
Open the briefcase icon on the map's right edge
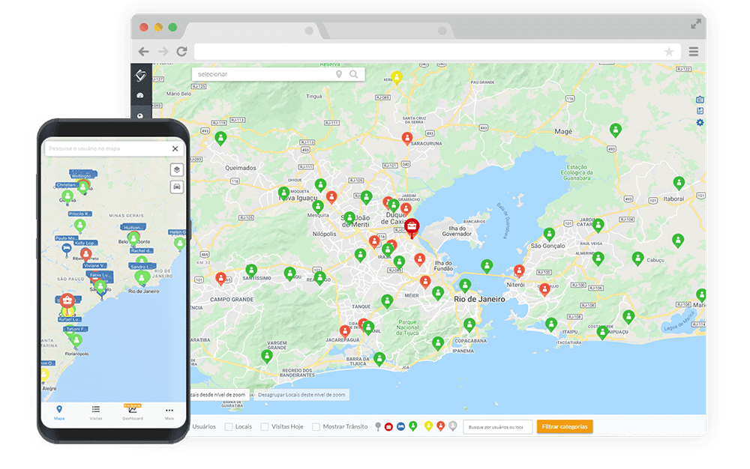[700, 100]
